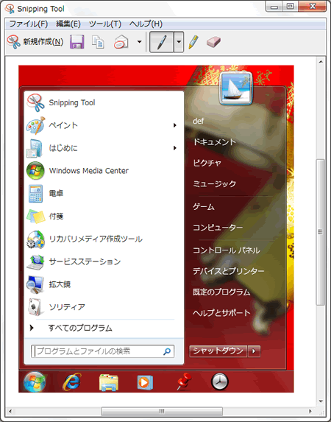Click the シャットダウン button
The image size is (331, 422).
(218, 351)
